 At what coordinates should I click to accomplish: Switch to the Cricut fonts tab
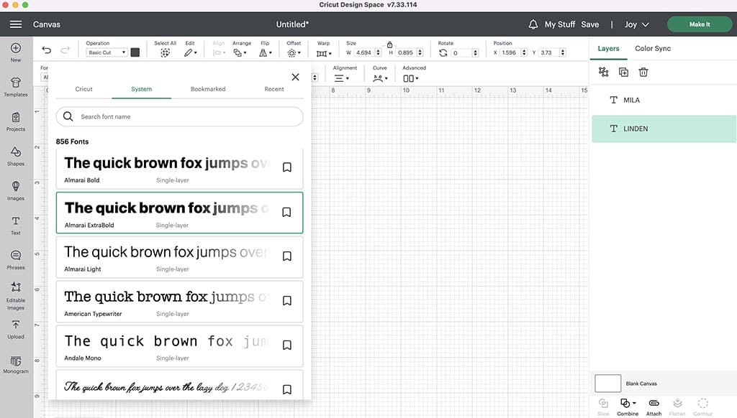83,88
